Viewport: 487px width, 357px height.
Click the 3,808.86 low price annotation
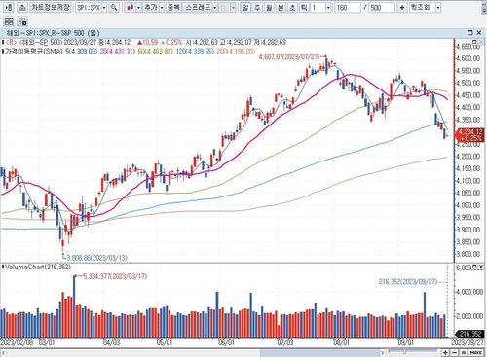pos(96,258)
